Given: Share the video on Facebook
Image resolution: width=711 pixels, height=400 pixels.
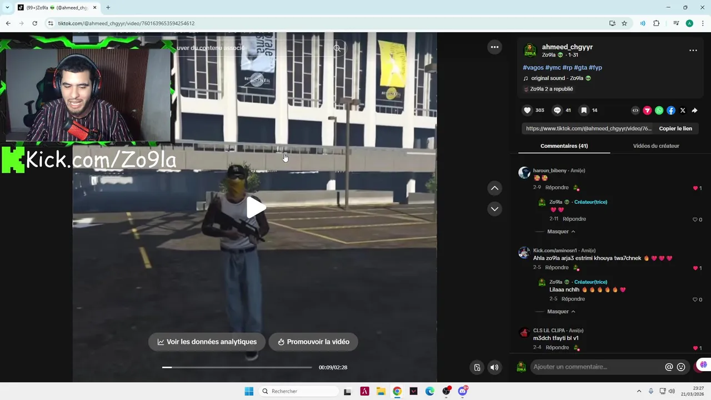Looking at the screenshot, I should (x=671, y=111).
